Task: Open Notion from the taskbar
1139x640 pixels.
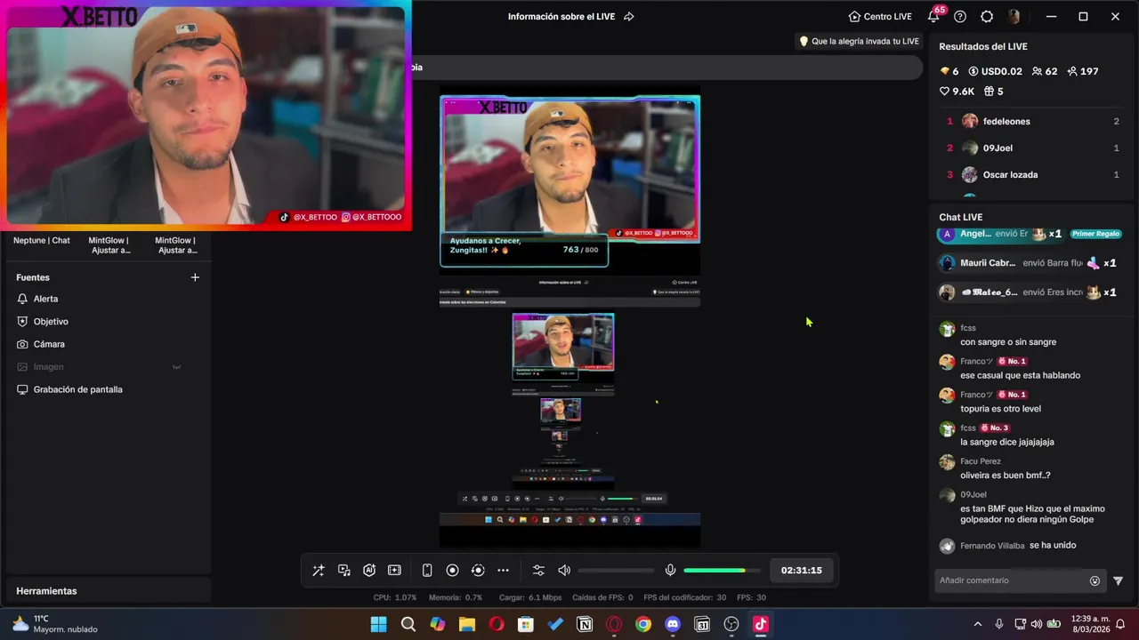Action: pos(585,624)
